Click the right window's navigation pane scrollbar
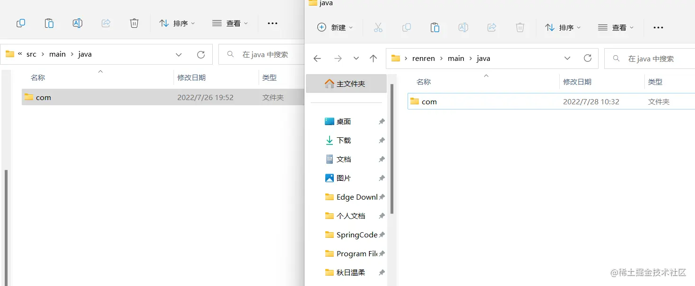 point(392,150)
